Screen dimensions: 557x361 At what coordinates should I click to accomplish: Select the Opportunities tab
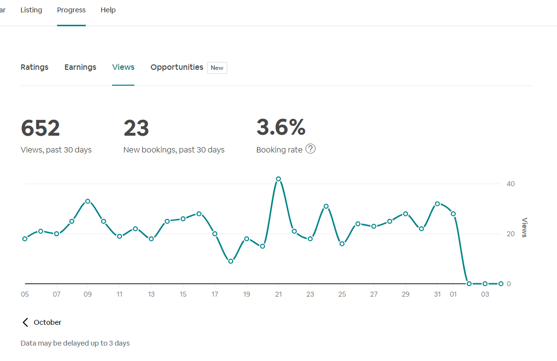tap(177, 67)
